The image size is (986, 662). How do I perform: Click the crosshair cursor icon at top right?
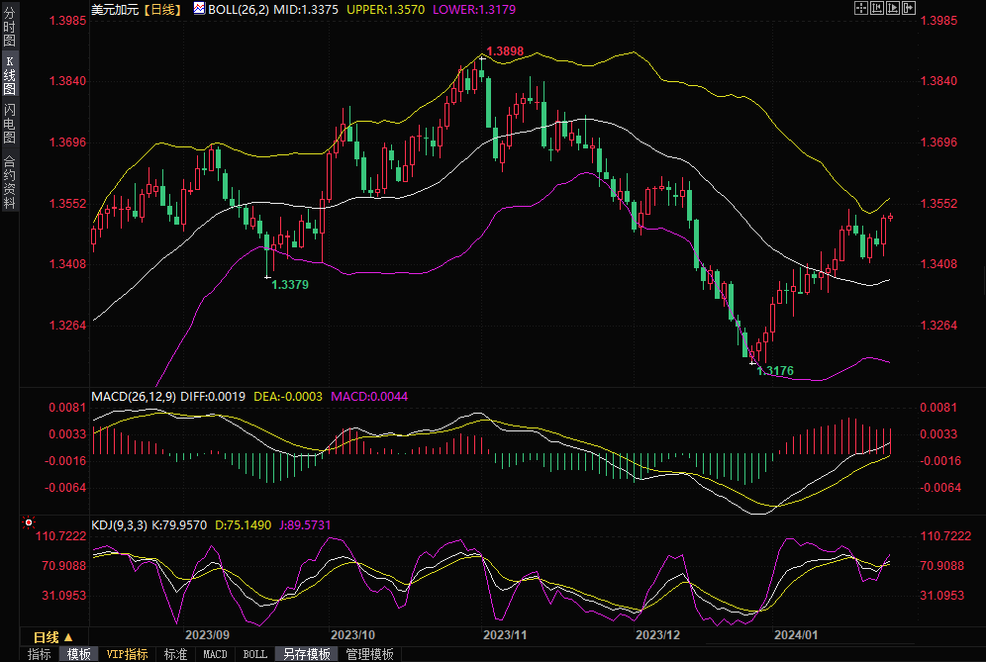[x=860, y=8]
